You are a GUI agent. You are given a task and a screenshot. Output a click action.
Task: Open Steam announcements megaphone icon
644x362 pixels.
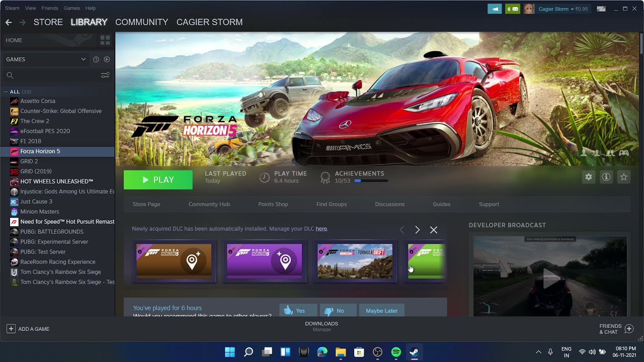point(495,9)
